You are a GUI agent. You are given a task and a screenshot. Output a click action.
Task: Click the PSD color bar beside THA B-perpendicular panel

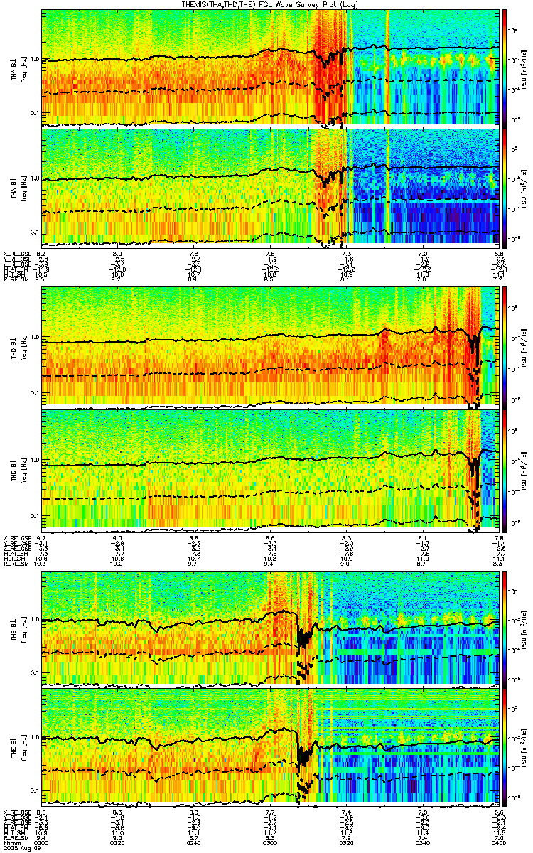505,68
